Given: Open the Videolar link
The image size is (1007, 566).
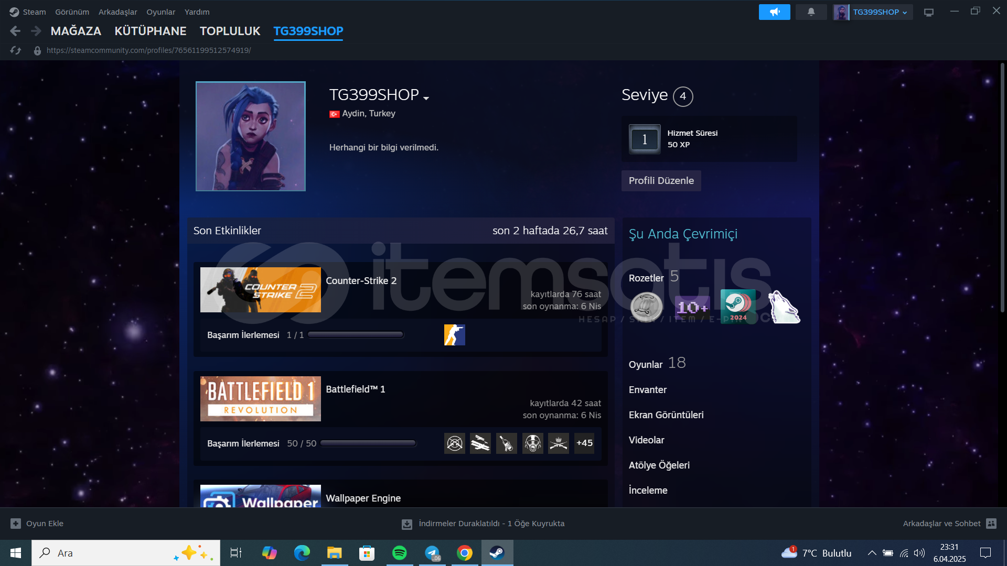Looking at the screenshot, I should [x=646, y=440].
